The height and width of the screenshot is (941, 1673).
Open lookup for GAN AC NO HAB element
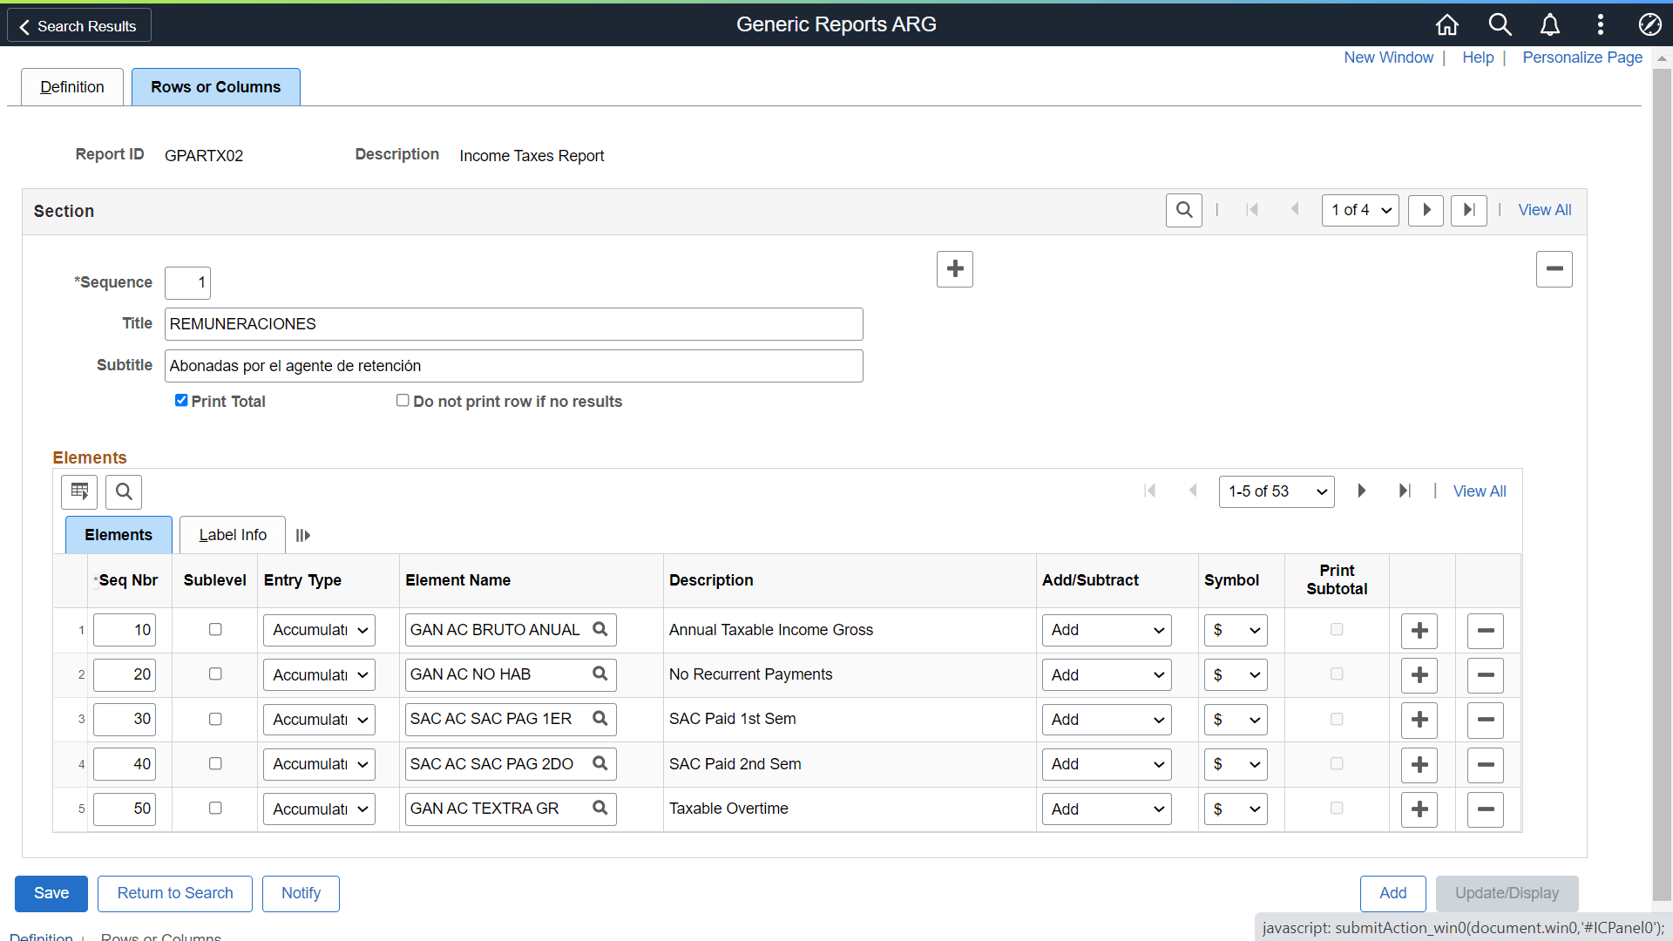pyautogui.click(x=599, y=673)
